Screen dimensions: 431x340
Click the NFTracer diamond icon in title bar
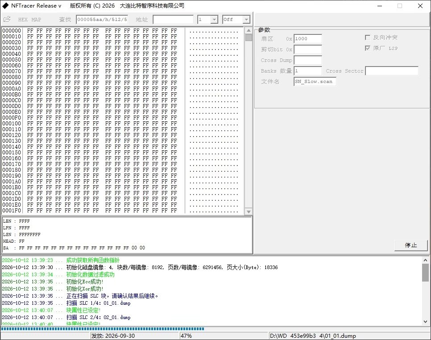5,5
